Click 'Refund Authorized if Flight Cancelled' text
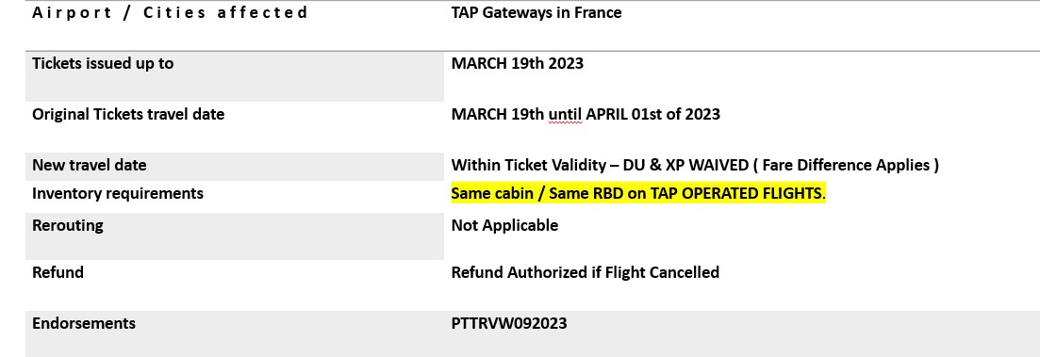1040x357 pixels. pyautogui.click(x=585, y=272)
